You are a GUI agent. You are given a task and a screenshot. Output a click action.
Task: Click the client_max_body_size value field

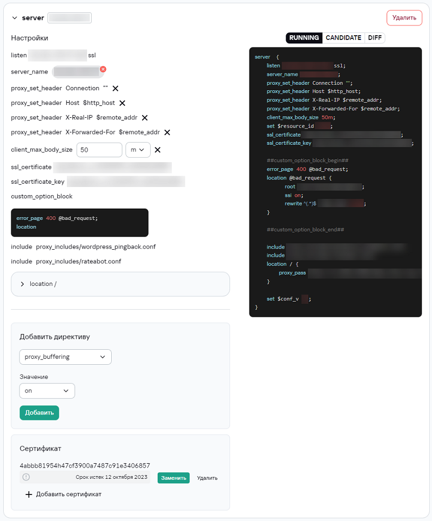(99, 150)
